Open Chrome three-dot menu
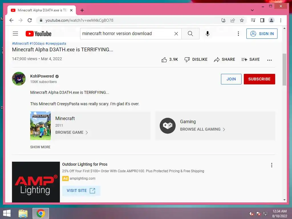The width and height of the screenshot is (292, 219). [281, 20]
